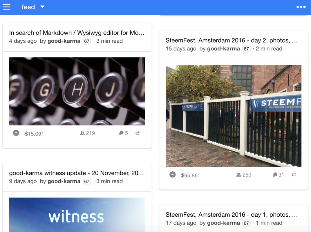
Task: Visit good-karma profile on the 4 days ago post
Action: 64,41
